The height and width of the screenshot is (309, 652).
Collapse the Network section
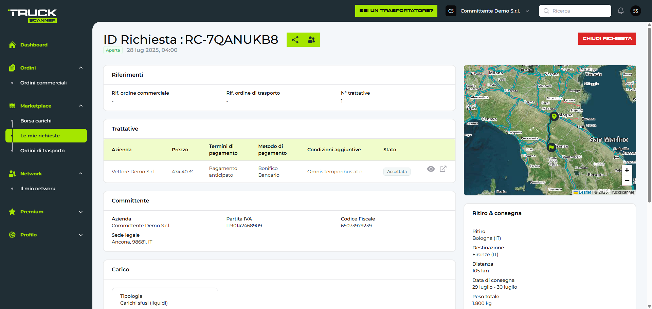(81, 174)
